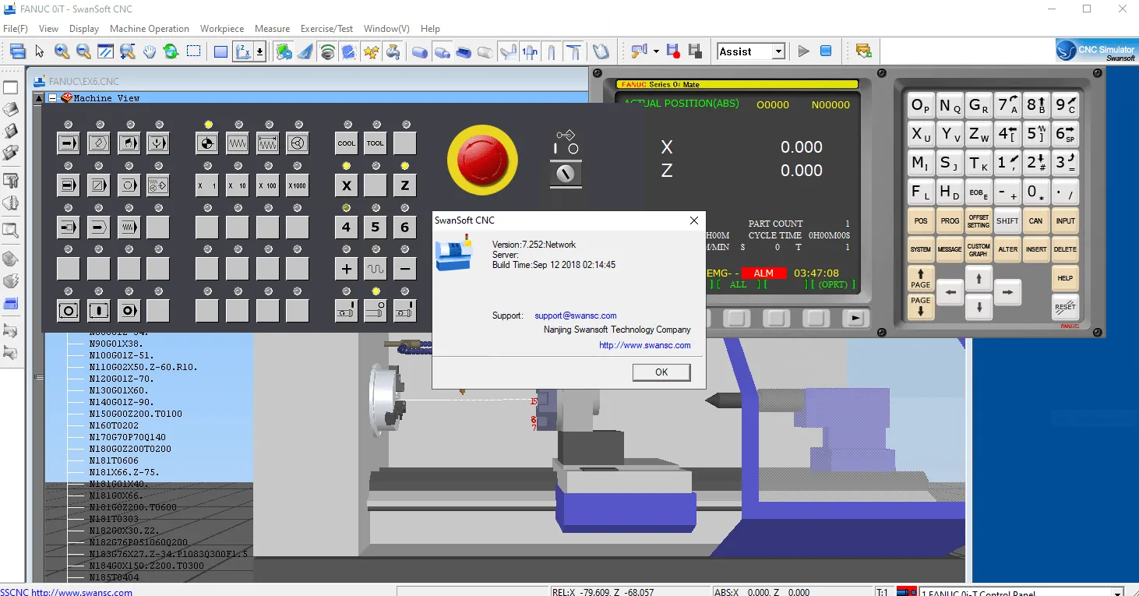The image size is (1139, 596).
Task: Open dropdown arrow beside the megaphone icon
Action: pos(656,51)
